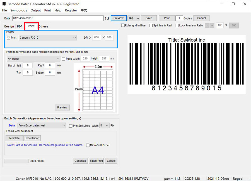Click the CODE-128 status bar entry

(192, 178)
